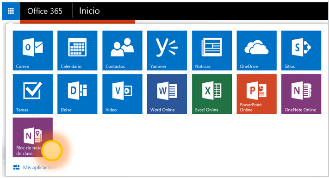329x179 pixels.
Task: Open the OneDrive cloud tile
Action: tap(257, 50)
